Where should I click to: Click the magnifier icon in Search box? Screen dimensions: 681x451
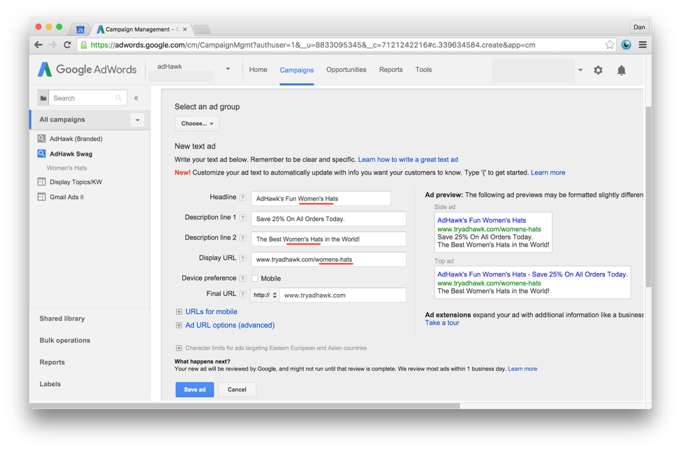point(118,98)
